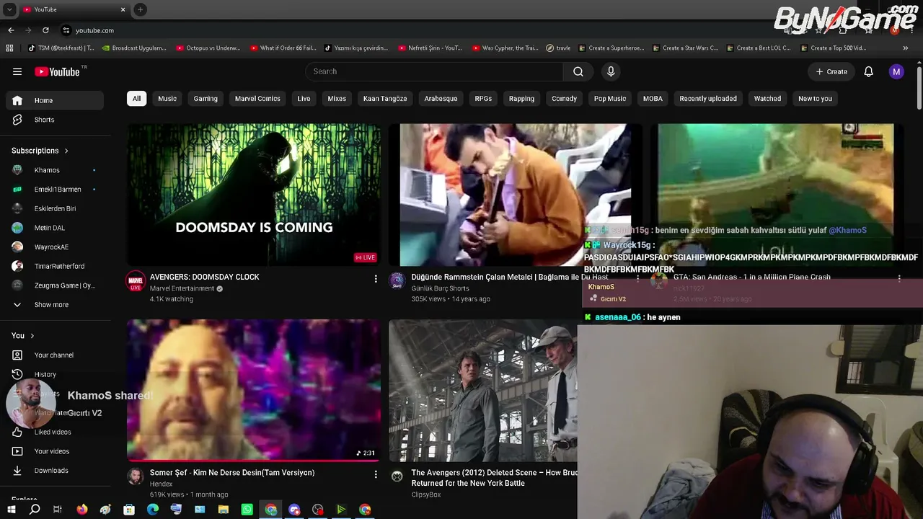Click the page vertical scrollbar
The image size is (923, 519).
[919, 86]
